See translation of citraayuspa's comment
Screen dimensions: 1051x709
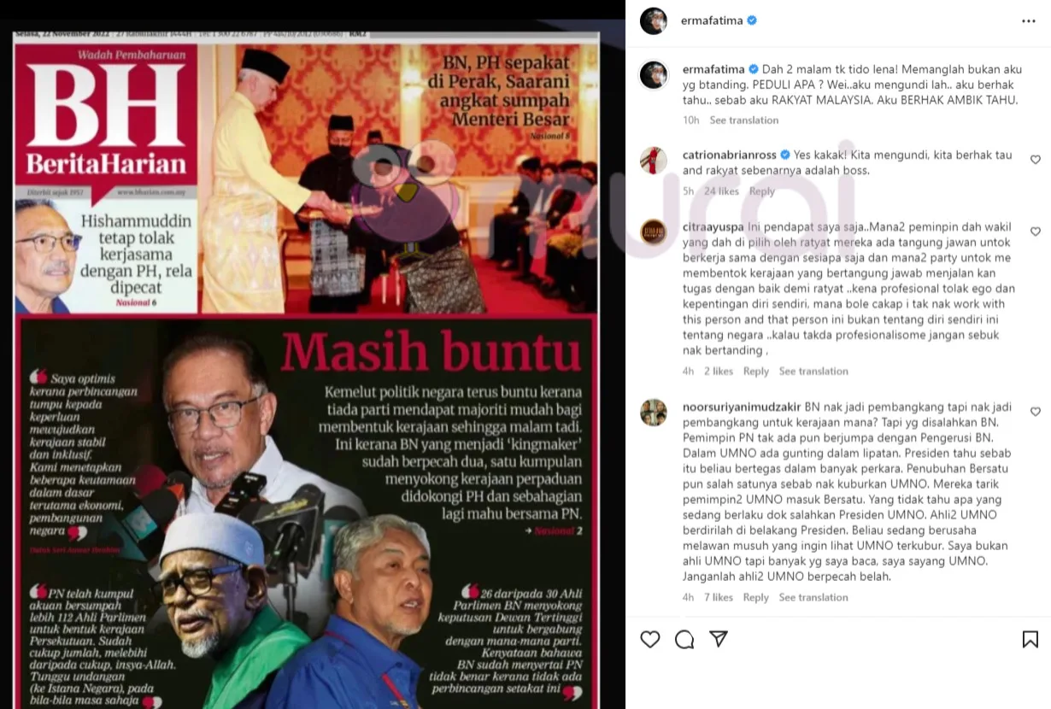(x=813, y=372)
